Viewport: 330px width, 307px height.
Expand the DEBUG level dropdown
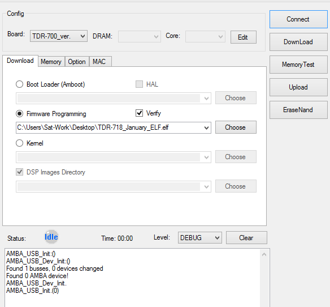(x=199, y=237)
